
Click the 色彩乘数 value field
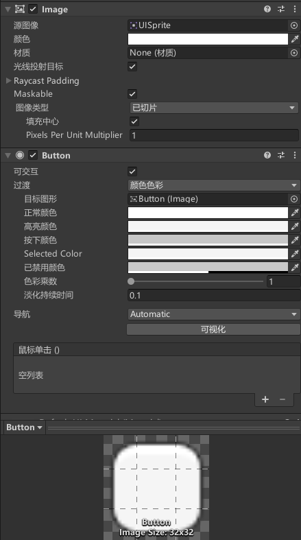(283, 281)
